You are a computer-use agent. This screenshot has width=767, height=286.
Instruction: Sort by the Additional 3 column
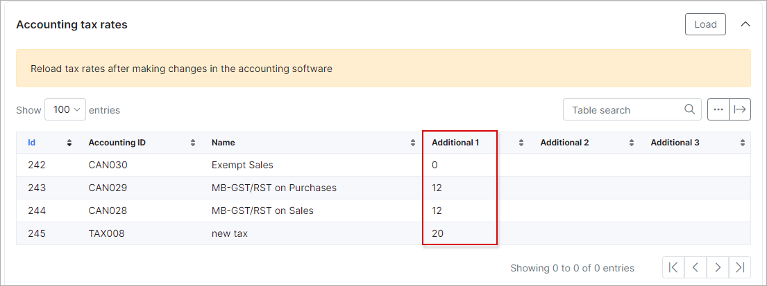click(x=675, y=143)
